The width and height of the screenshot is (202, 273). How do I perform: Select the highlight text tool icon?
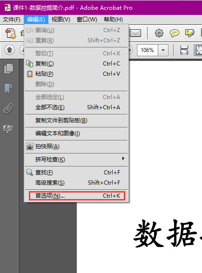point(189,33)
